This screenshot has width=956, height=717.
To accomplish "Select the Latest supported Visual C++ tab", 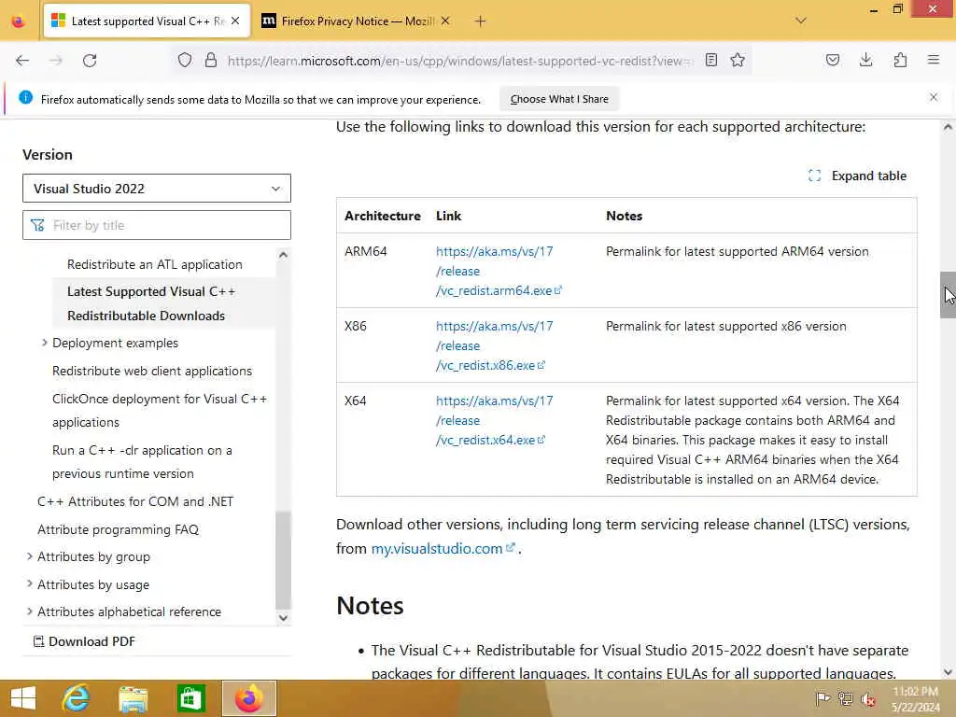I will [147, 21].
